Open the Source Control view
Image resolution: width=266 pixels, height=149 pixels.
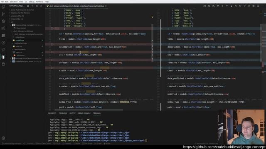point(3,14)
